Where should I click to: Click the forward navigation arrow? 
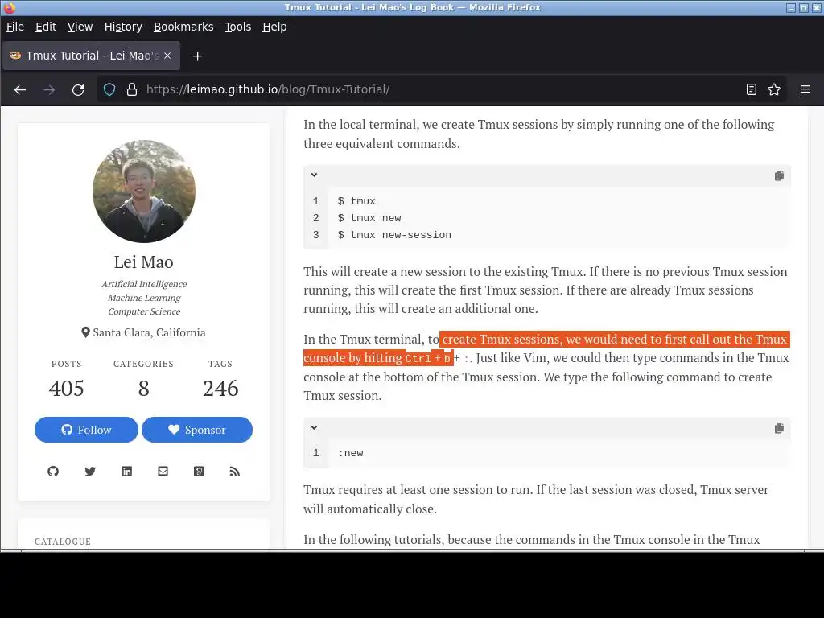[x=49, y=90]
